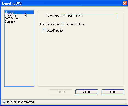128x106 pixels.
Task: Click the info icon in status bar
Action: point(4,102)
